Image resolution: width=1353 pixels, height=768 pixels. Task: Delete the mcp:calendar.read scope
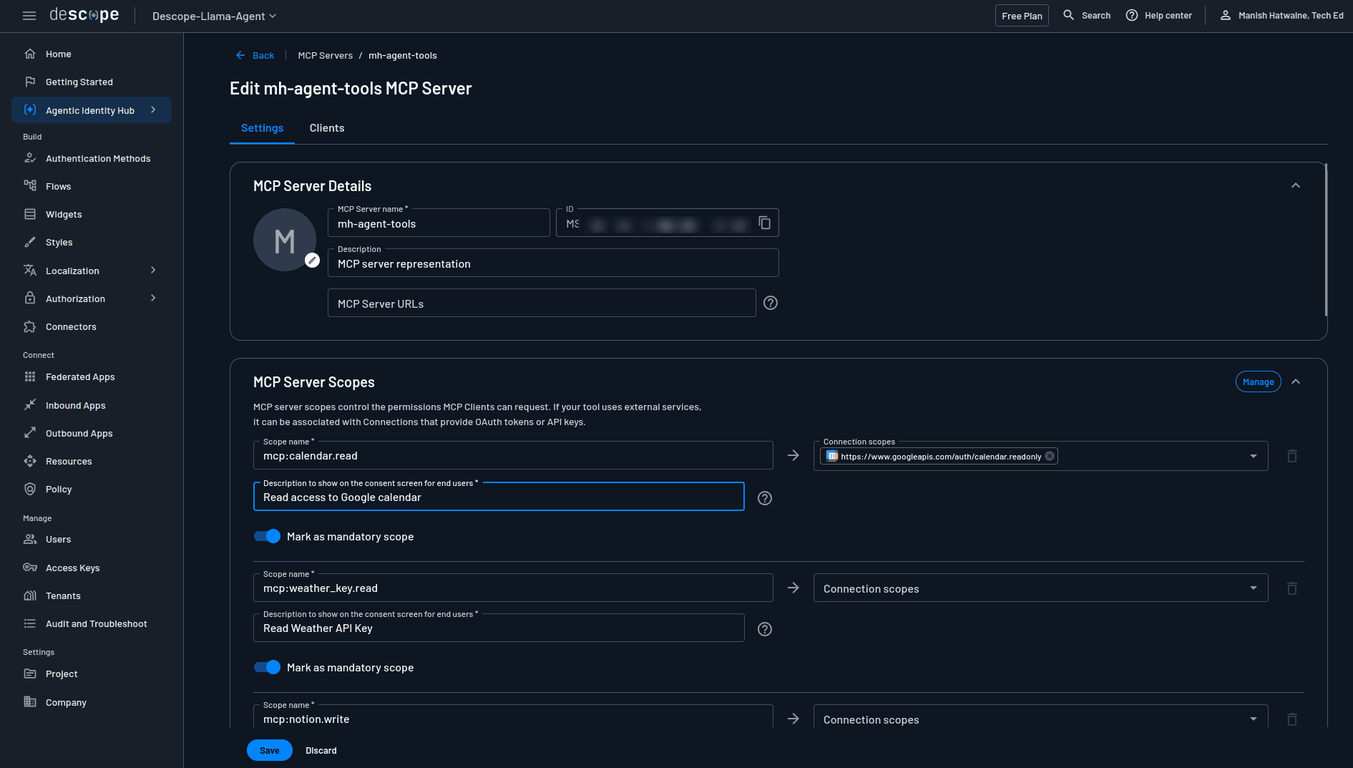(x=1292, y=456)
